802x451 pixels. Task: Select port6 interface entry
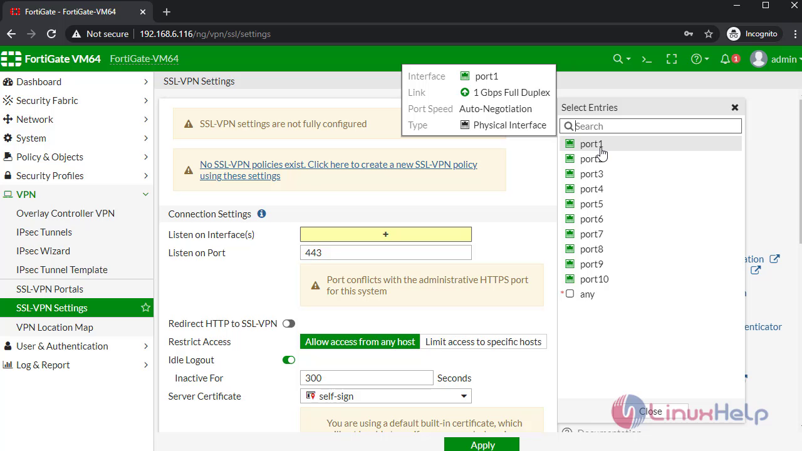(650, 219)
